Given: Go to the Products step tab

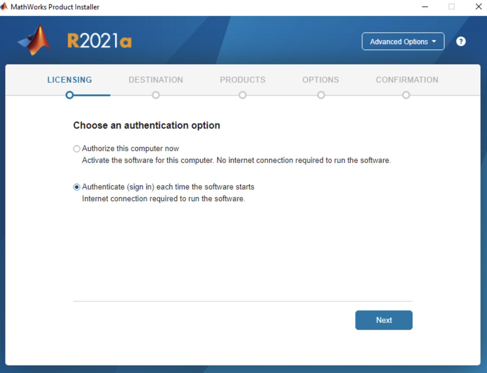Looking at the screenshot, I should click(243, 80).
